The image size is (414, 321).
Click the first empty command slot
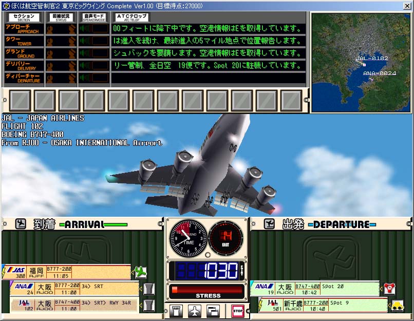coord(20,100)
